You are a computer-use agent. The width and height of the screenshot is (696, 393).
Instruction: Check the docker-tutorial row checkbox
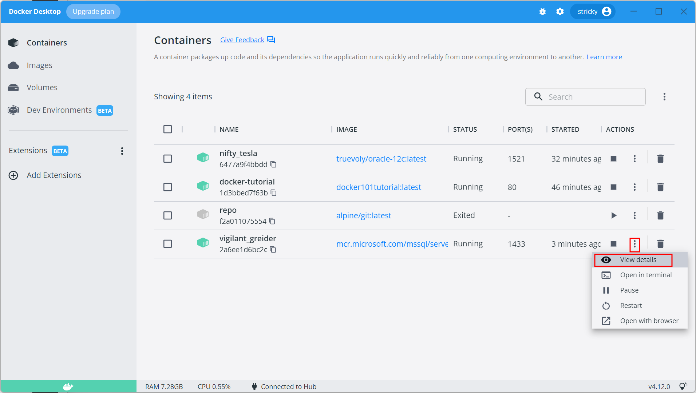168,187
